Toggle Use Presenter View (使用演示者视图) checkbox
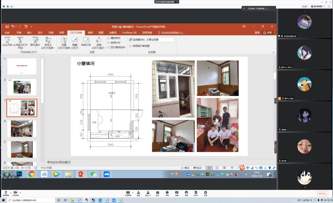This screenshot has height=203, width=333. coord(130,46)
